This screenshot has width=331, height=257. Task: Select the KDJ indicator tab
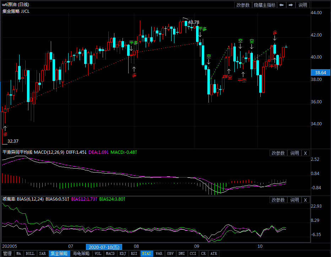(x=123, y=254)
